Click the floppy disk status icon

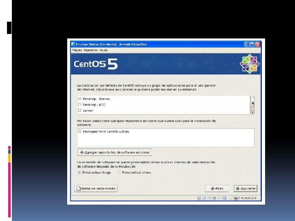[209, 198]
